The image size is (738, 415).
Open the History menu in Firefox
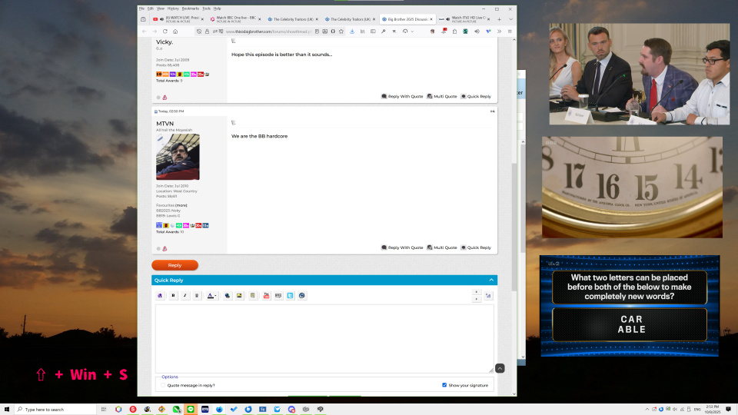point(173,8)
